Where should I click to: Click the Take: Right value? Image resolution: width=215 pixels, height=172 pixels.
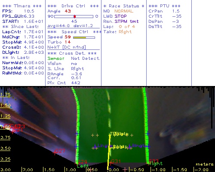pos(125,32)
